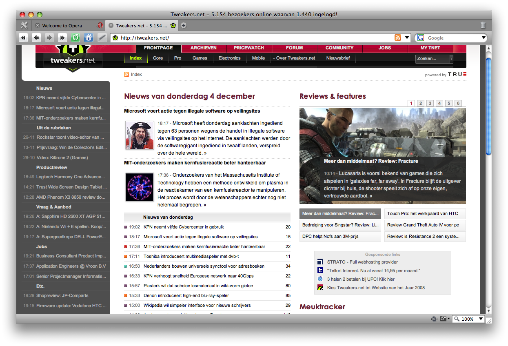Open sidebar item Shopreview: JP-Comparts
Image resolution: width=508 pixels, height=346 pixels.
(62, 295)
